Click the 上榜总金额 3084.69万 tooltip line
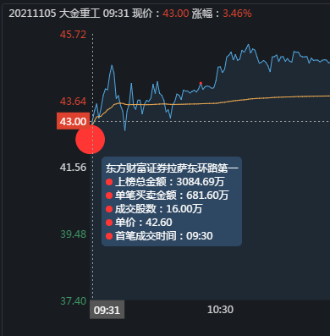Viewport: 330px width, 336px height. pos(165,182)
